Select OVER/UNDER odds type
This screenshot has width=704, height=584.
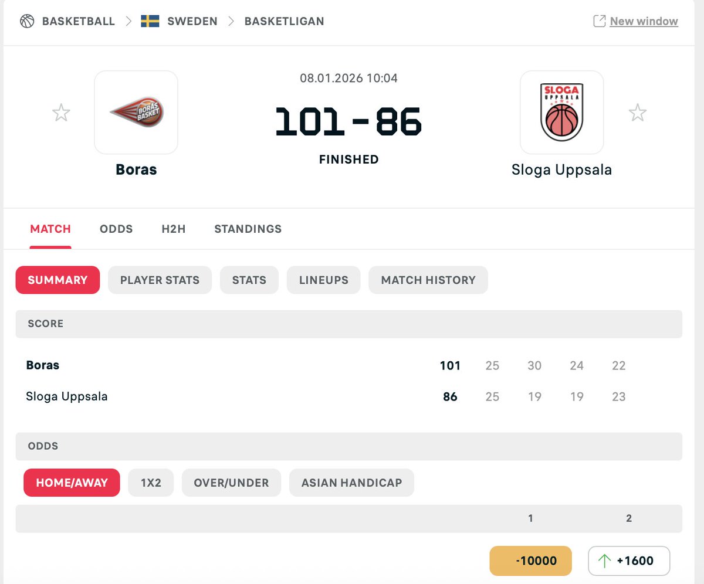tap(231, 483)
